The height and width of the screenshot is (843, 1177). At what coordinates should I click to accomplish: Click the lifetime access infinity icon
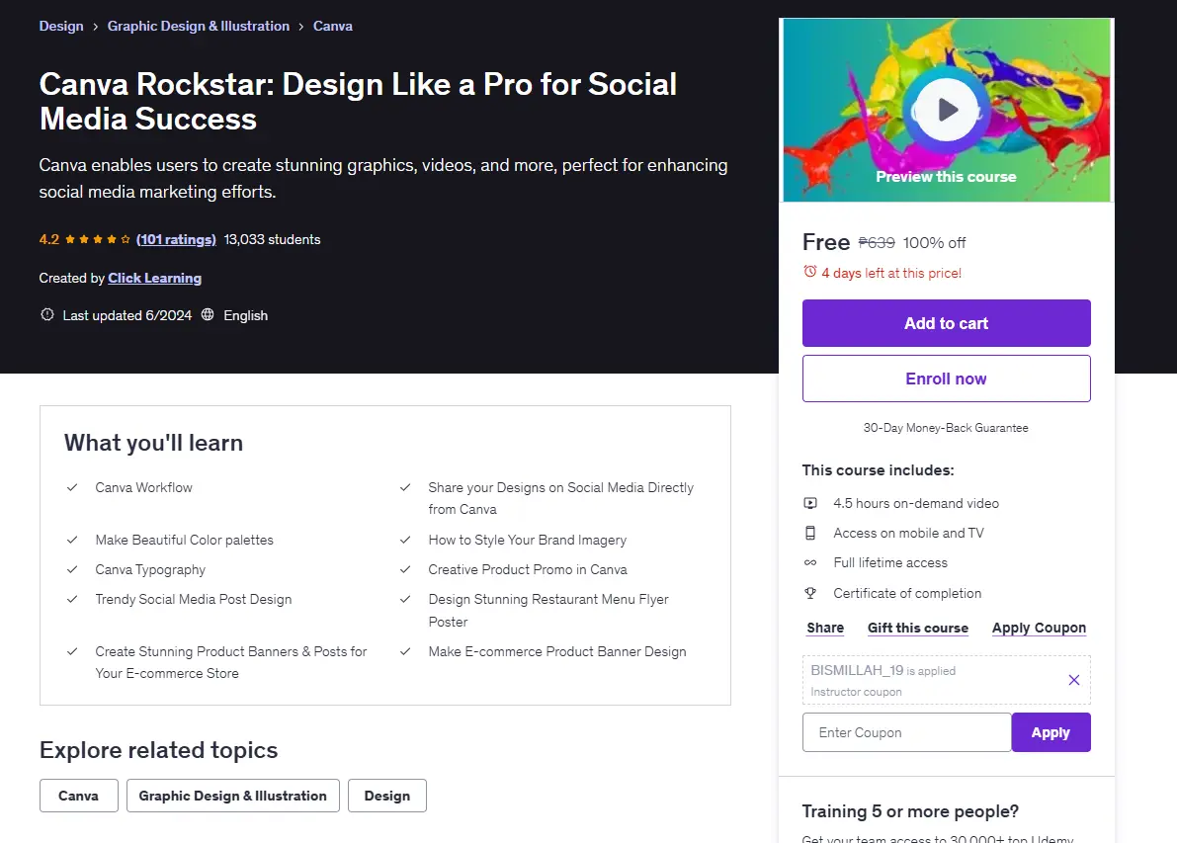pyautogui.click(x=810, y=562)
